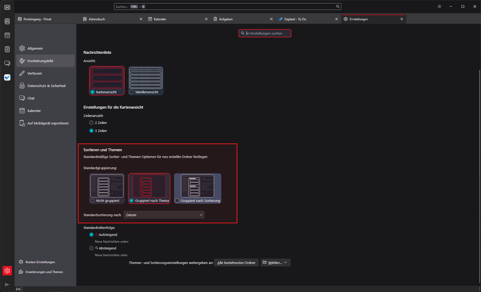This screenshot has width=481, height=292.
Task: Close the Geplant - To Do tab
Action: [x=337, y=19]
